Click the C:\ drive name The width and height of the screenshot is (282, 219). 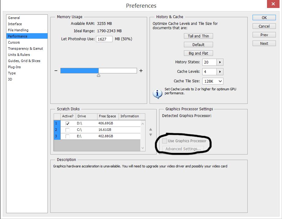(x=79, y=130)
